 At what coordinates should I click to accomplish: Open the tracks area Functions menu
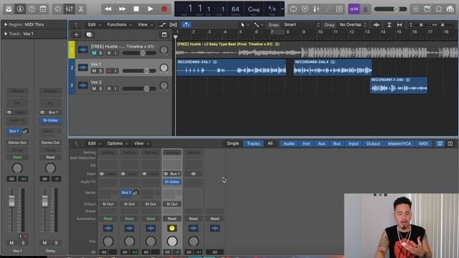(119, 24)
